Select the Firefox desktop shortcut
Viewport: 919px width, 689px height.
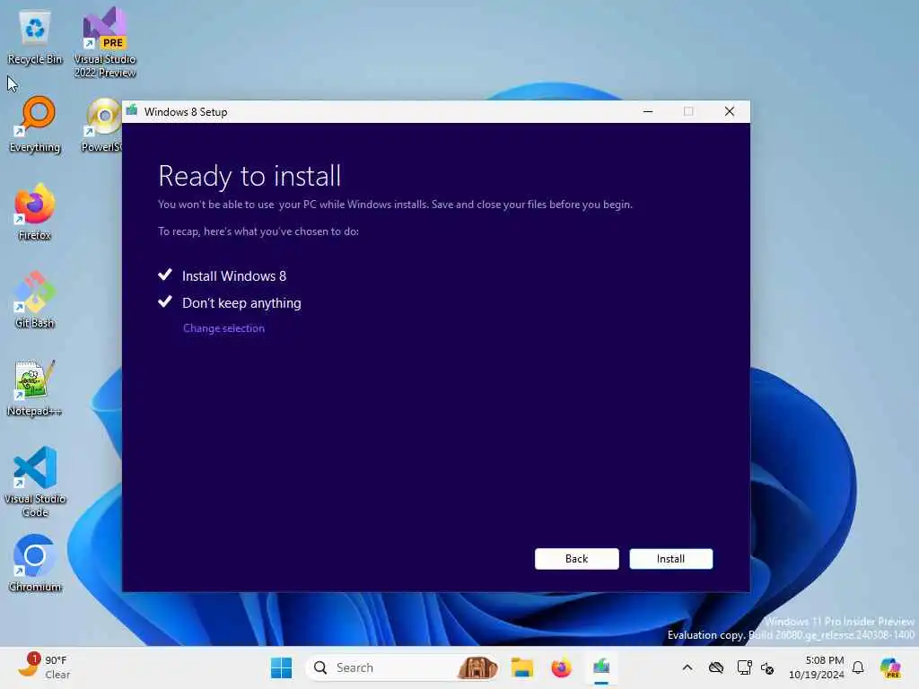[35, 213]
